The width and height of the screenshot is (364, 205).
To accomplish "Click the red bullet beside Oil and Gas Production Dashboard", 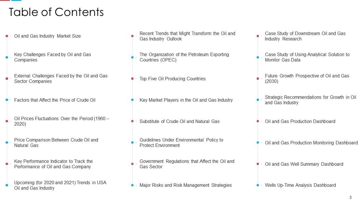I will tap(258, 121).
